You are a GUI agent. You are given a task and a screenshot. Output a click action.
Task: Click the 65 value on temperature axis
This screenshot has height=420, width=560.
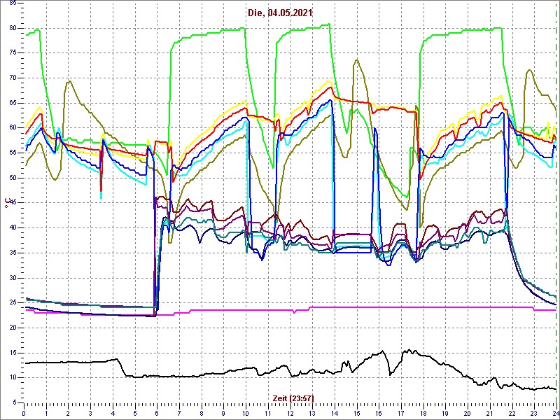point(13,103)
